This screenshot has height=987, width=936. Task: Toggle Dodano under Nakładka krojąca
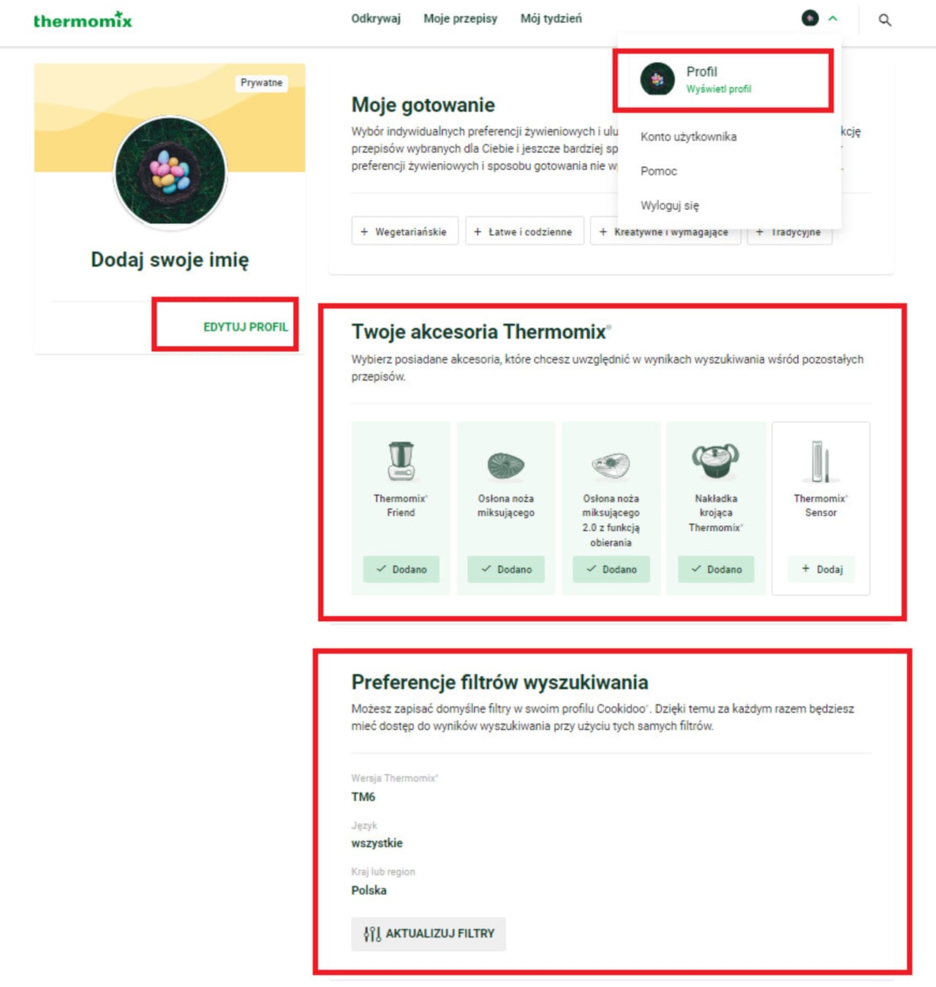[716, 569]
